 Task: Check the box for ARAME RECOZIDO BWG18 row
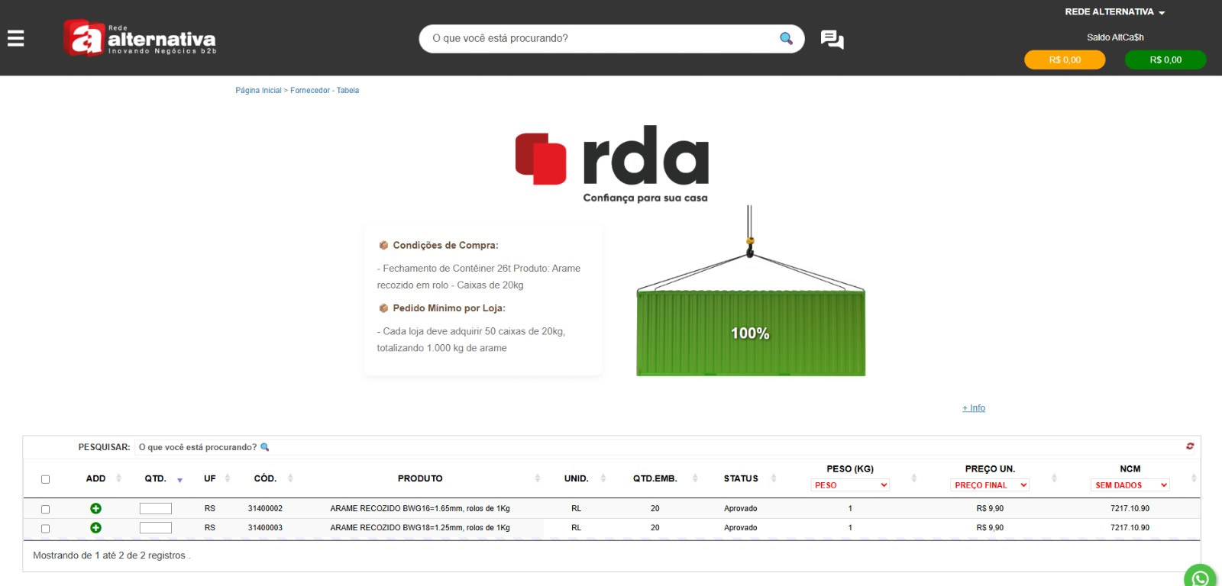point(45,528)
